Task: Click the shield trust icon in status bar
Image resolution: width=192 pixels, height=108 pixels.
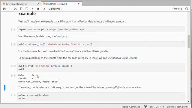Action: 145,106
